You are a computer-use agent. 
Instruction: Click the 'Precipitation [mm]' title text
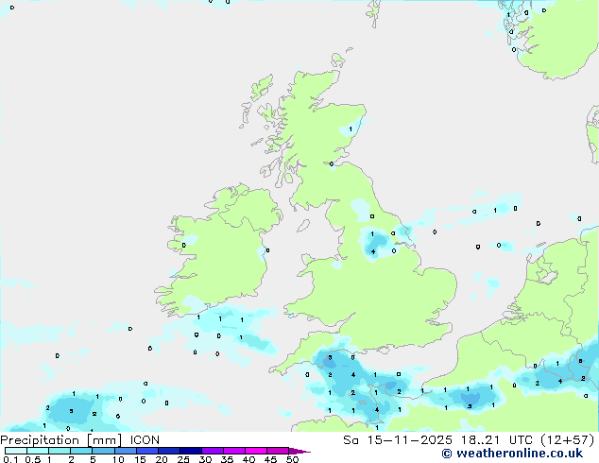pyautogui.click(x=61, y=440)
